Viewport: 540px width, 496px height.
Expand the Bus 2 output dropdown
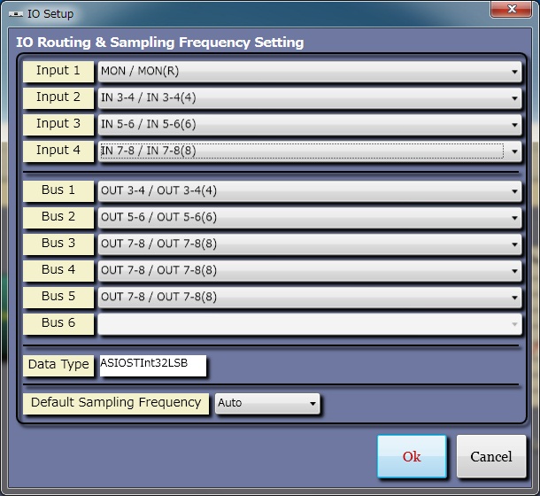tap(309, 218)
